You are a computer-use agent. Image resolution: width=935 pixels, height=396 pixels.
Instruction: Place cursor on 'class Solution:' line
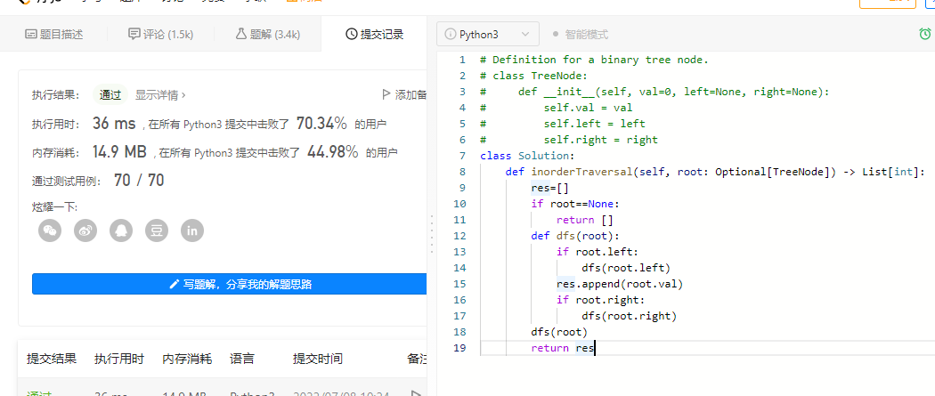[x=526, y=156]
